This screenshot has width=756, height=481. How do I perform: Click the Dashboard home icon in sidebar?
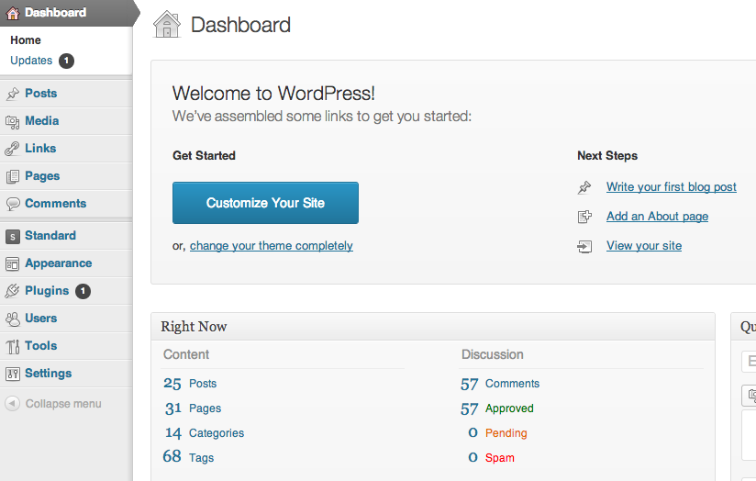[13, 13]
